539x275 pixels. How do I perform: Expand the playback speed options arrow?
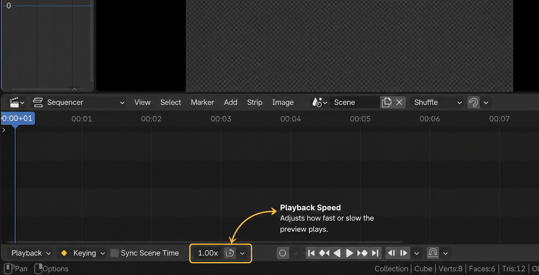[242, 253]
